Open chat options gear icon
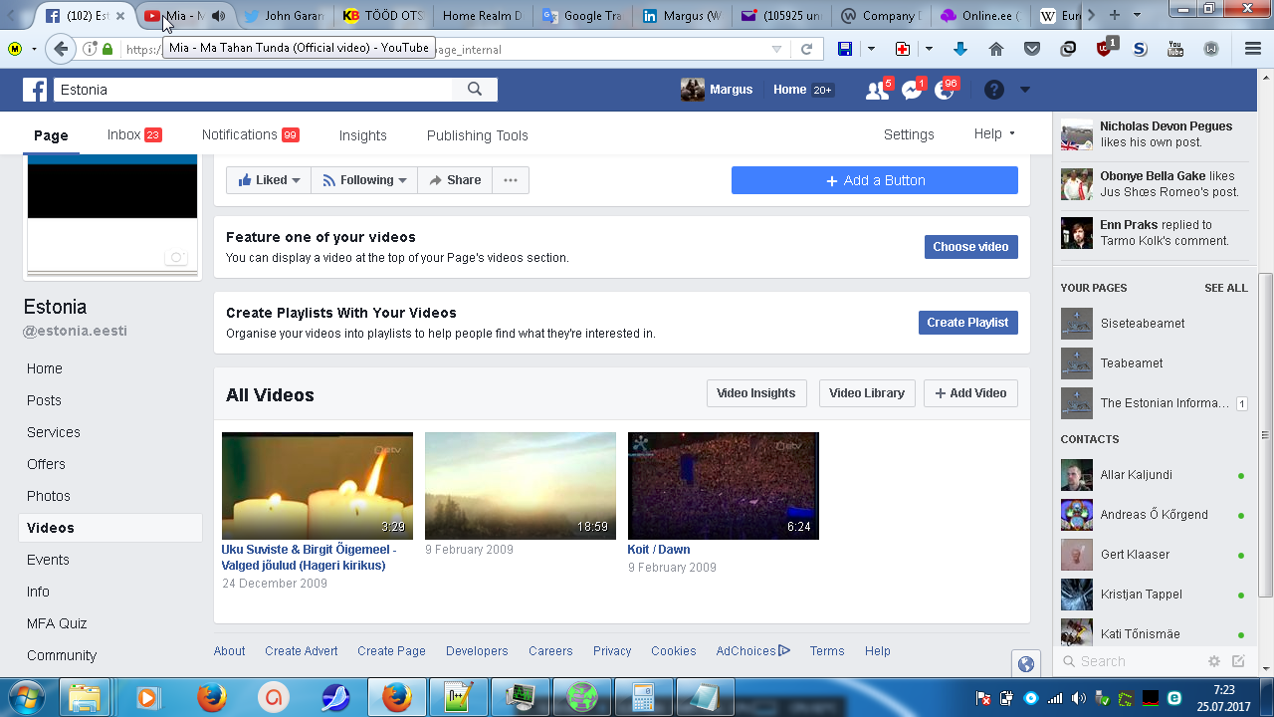This screenshot has height=717, width=1274. coord(1214,661)
